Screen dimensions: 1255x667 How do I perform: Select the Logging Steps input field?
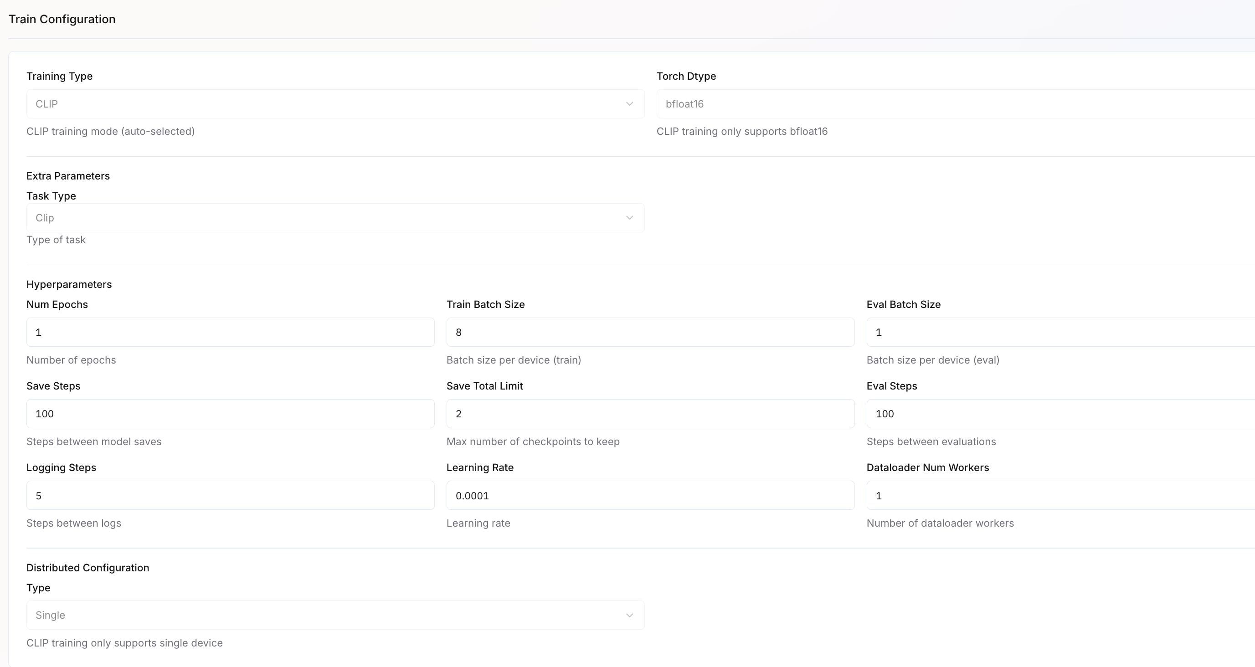point(230,496)
